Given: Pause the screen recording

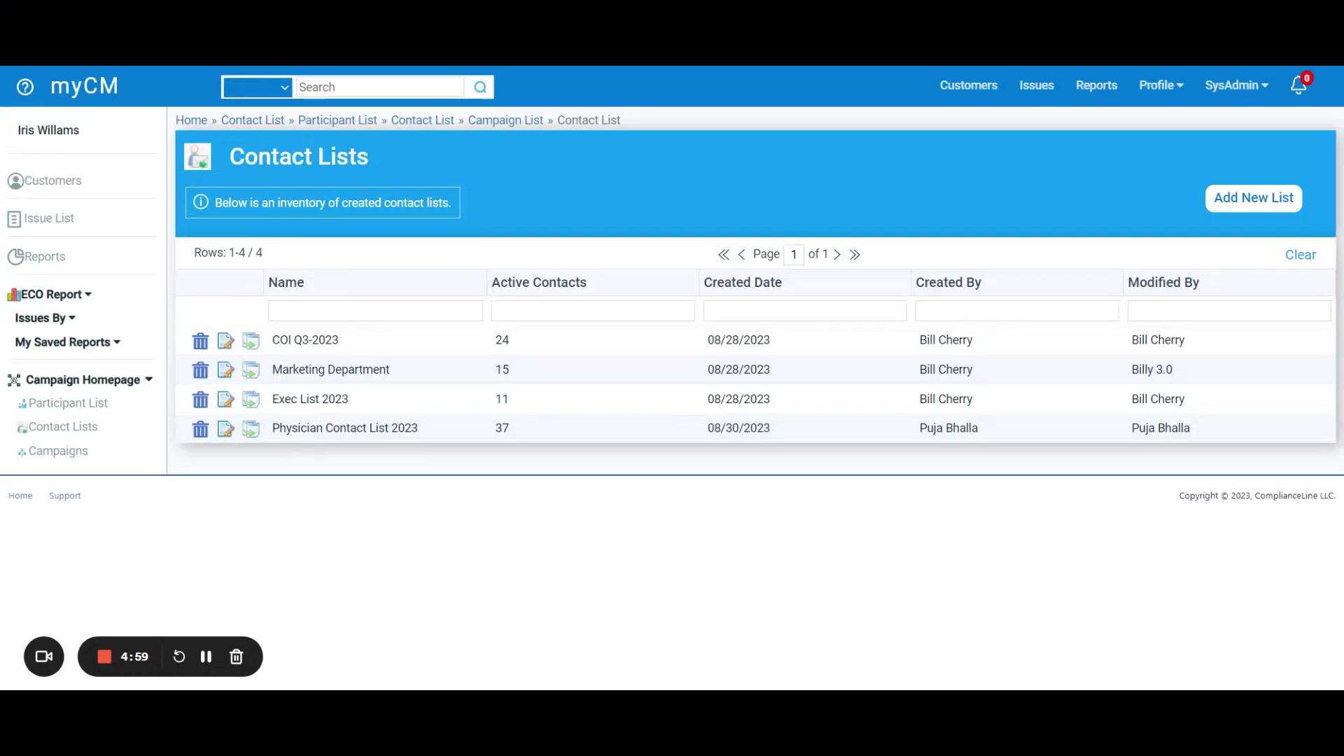Looking at the screenshot, I should coord(206,657).
